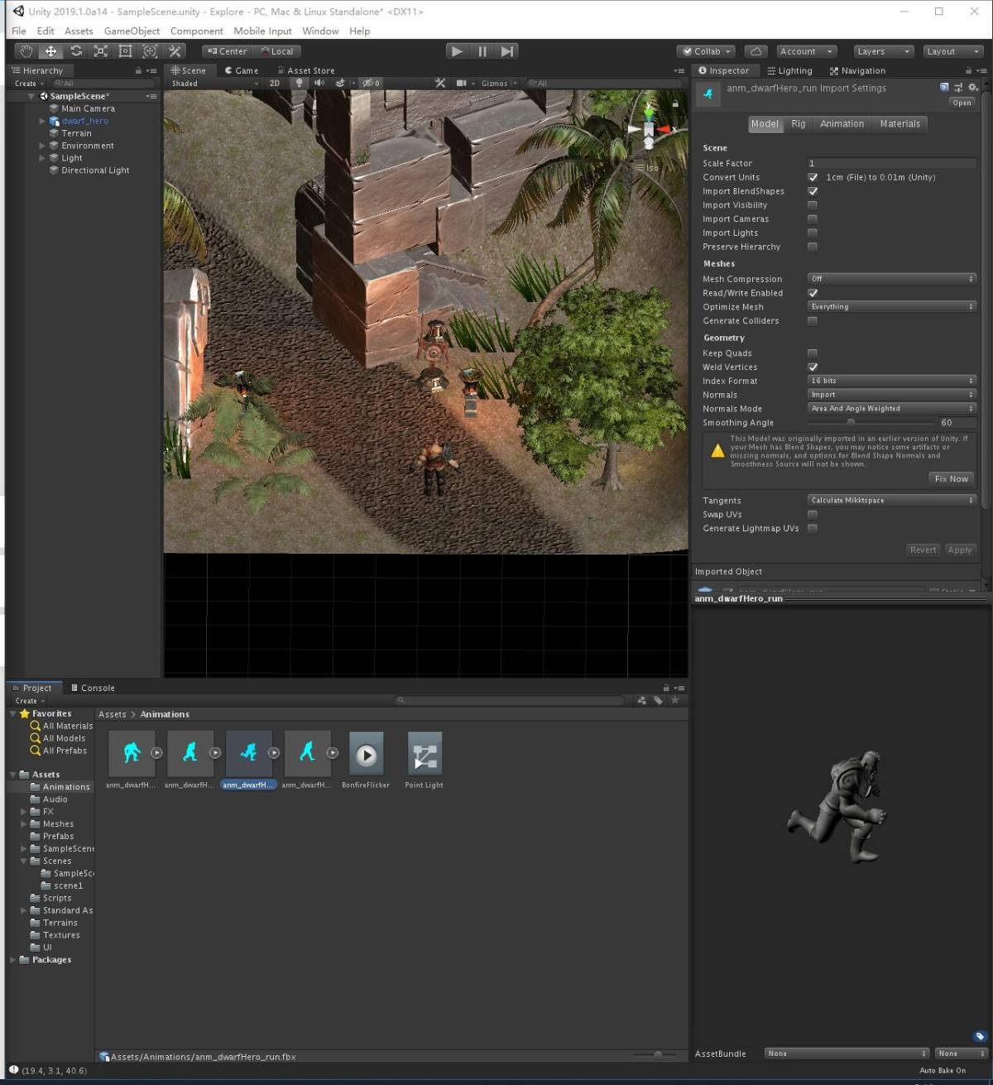The image size is (993, 1085).
Task: Enable Preserve Hierarchy checkbox
Action: click(813, 247)
